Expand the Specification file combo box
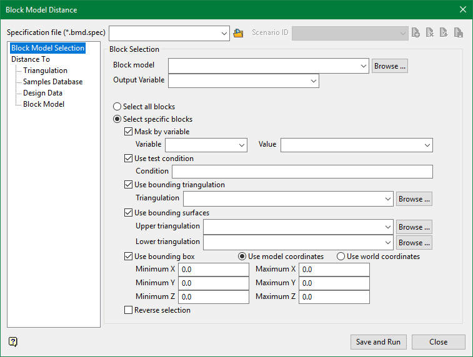 pyautogui.click(x=224, y=33)
